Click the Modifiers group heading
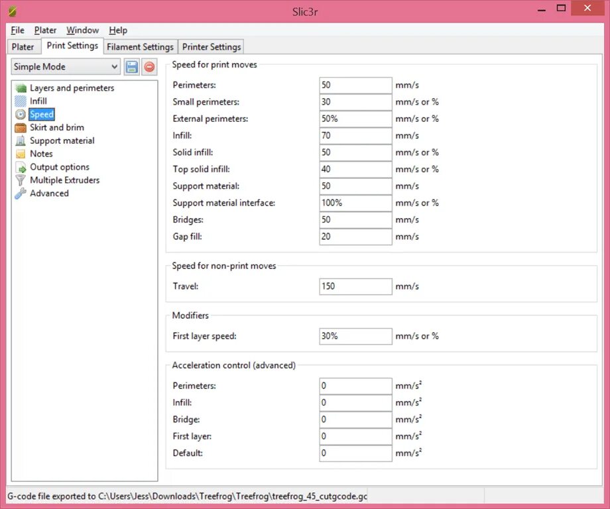Viewport: 610px width, 509px height. pyautogui.click(x=190, y=315)
